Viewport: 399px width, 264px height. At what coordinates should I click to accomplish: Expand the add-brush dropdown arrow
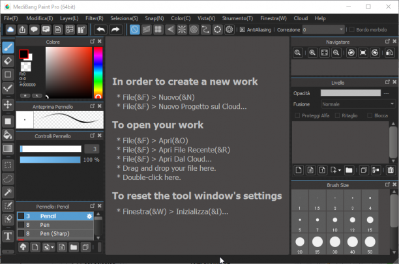point(52,247)
